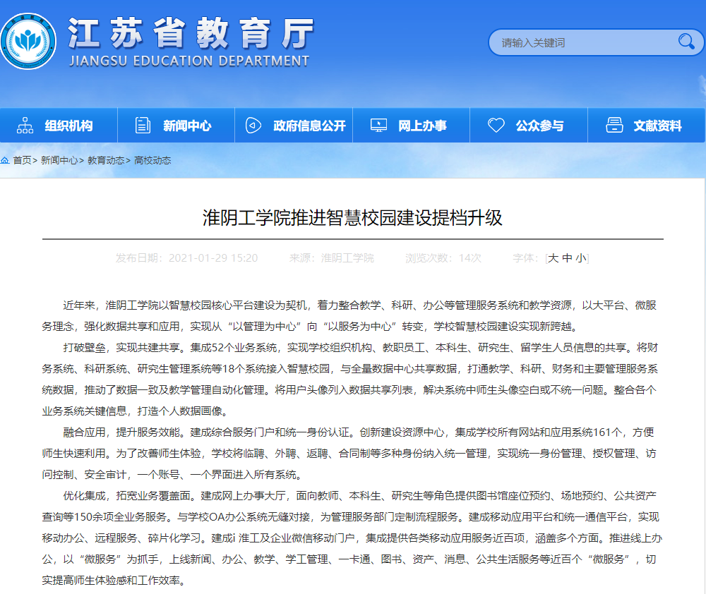706x594 pixels.
Task: Click the 公众参与 heart icon
Action: [496, 125]
